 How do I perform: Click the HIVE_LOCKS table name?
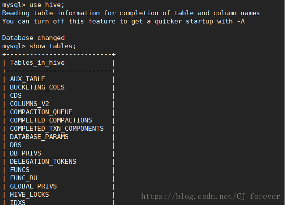tap(30, 195)
